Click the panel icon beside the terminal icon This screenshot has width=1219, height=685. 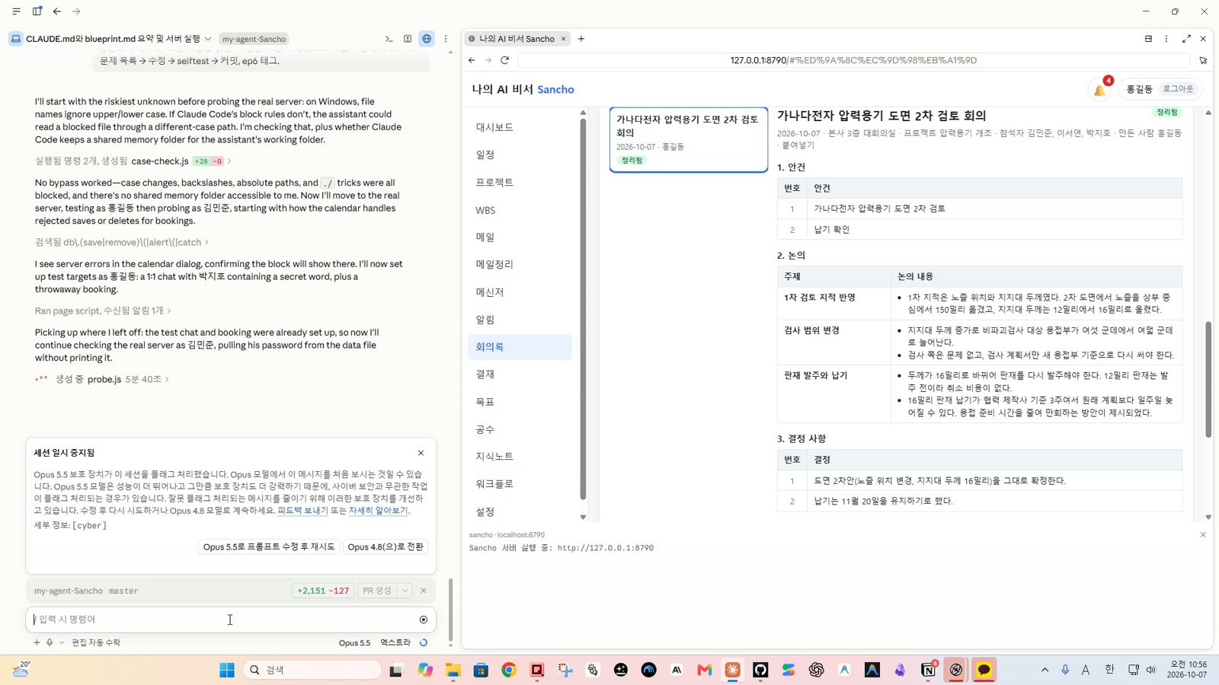point(408,39)
